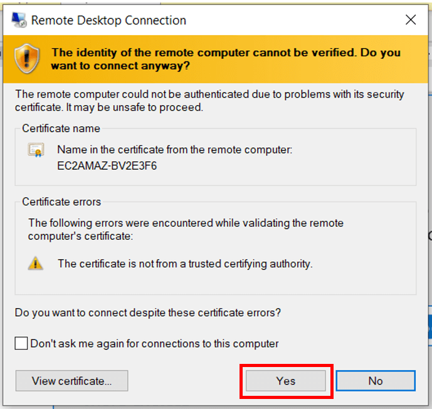The height and width of the screenshot is (409, 432).
Task: Open the View certificate... button
Action: pos(71,380)
